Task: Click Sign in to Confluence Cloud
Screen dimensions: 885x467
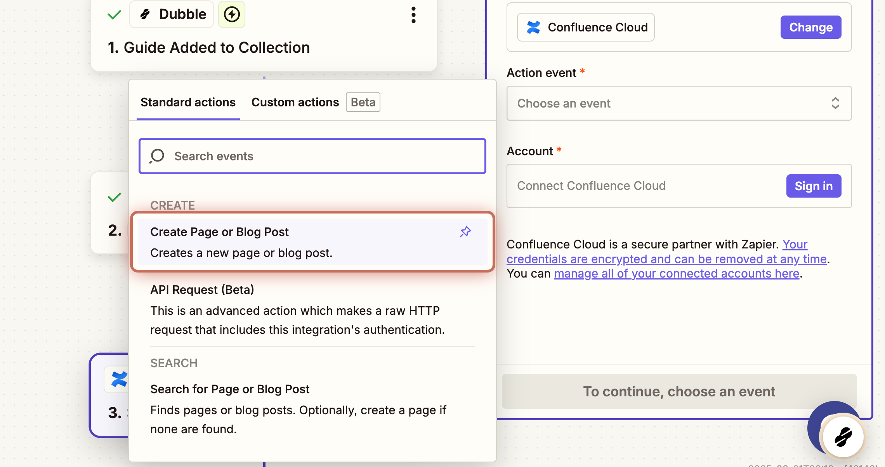Action: pos(814,186)
